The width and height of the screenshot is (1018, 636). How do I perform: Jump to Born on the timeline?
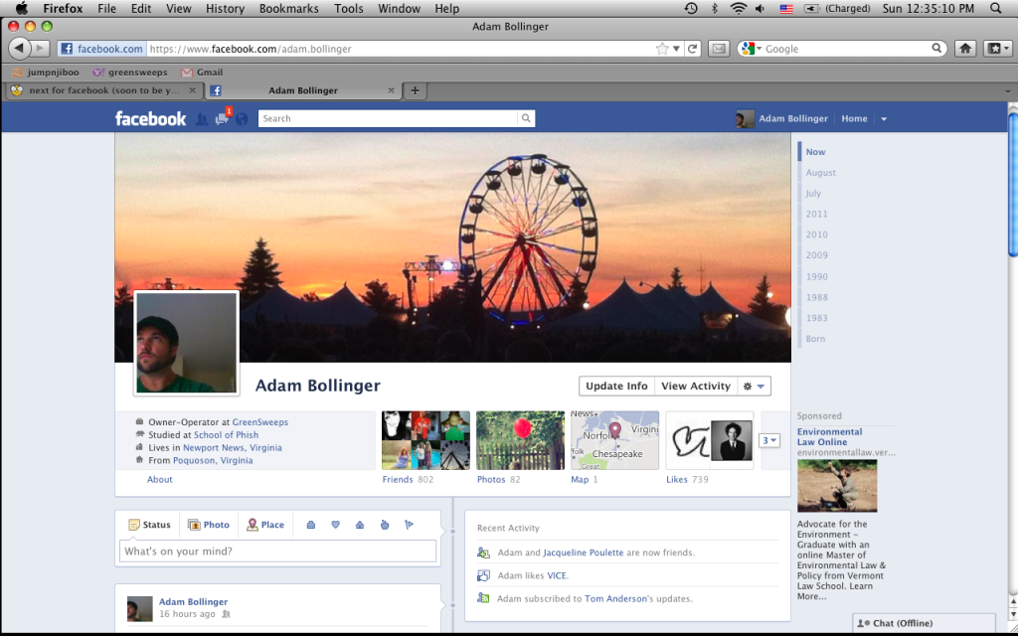[x=815, y=339]
